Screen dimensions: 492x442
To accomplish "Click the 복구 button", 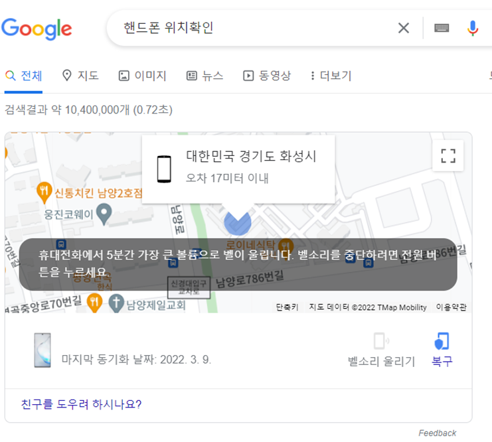I will pyautogui.click(x=442, y=350).
